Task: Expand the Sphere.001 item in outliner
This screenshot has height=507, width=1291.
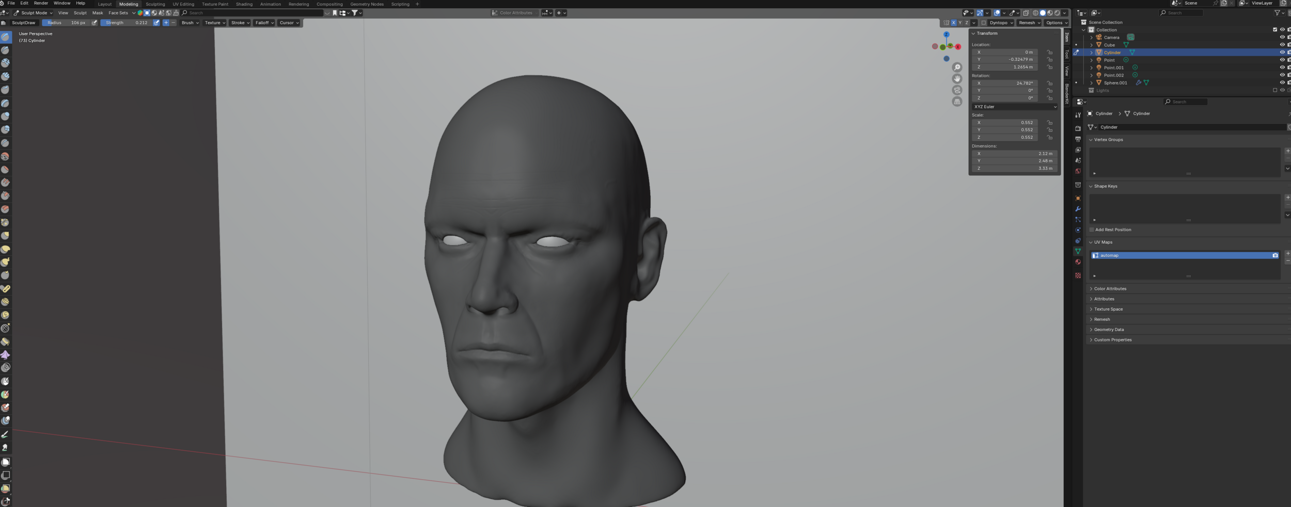Action: click(1091, 83)
